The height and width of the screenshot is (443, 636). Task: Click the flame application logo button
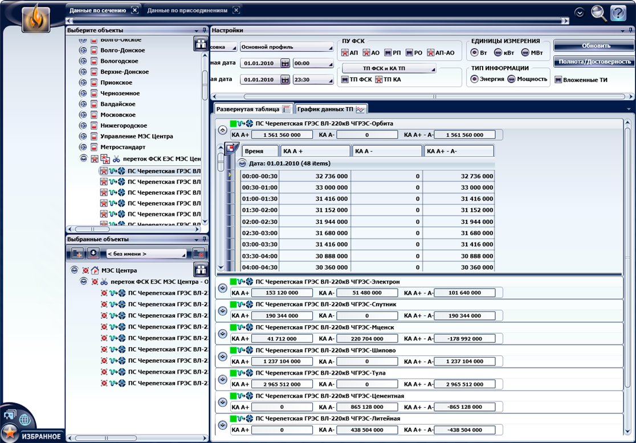(35, 19)
